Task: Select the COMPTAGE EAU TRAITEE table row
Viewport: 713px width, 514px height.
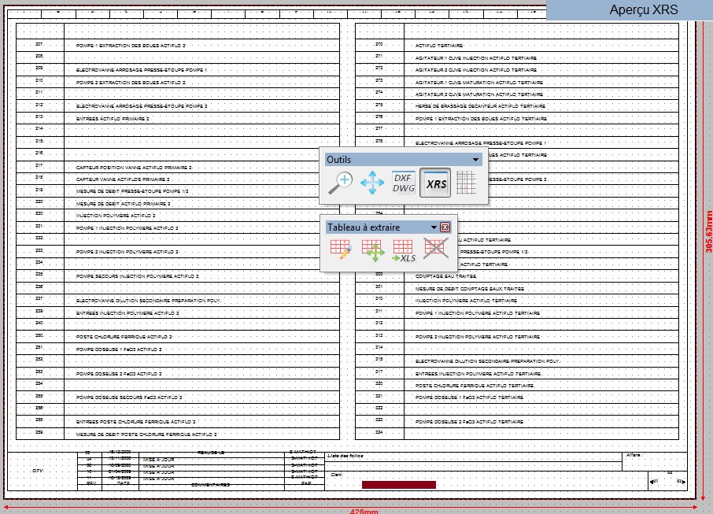Action: [x=445, y=276]
